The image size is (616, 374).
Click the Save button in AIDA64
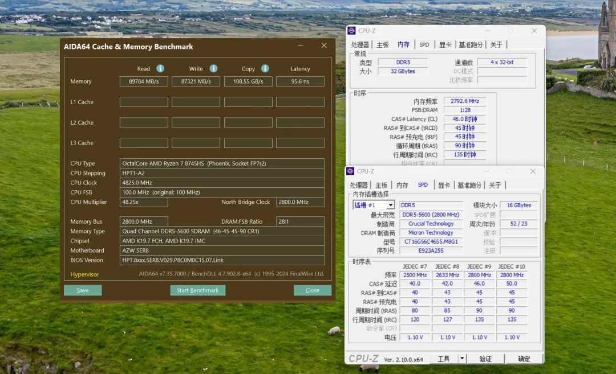pos(83,290)
